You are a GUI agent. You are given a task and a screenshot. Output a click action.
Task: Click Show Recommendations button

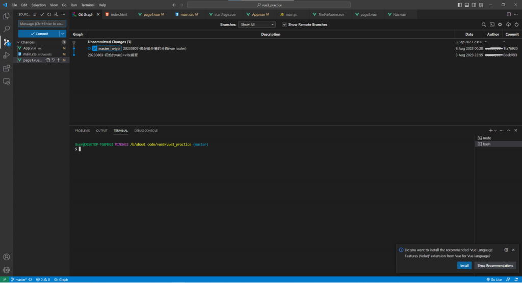tap(495, 265)
